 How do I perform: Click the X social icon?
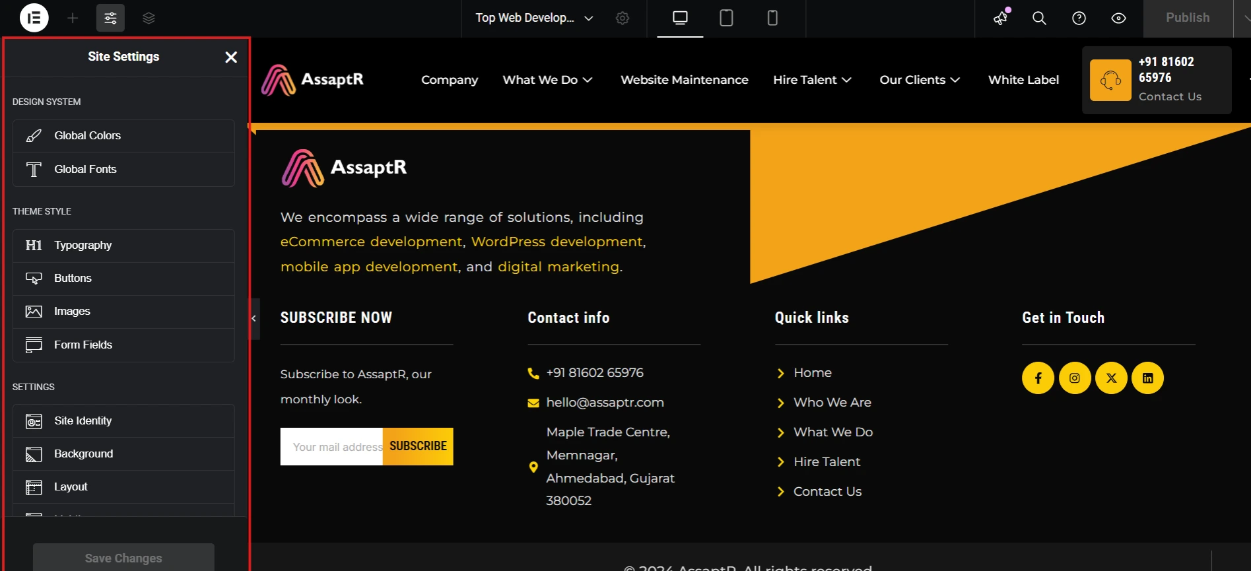(1112, 378)
